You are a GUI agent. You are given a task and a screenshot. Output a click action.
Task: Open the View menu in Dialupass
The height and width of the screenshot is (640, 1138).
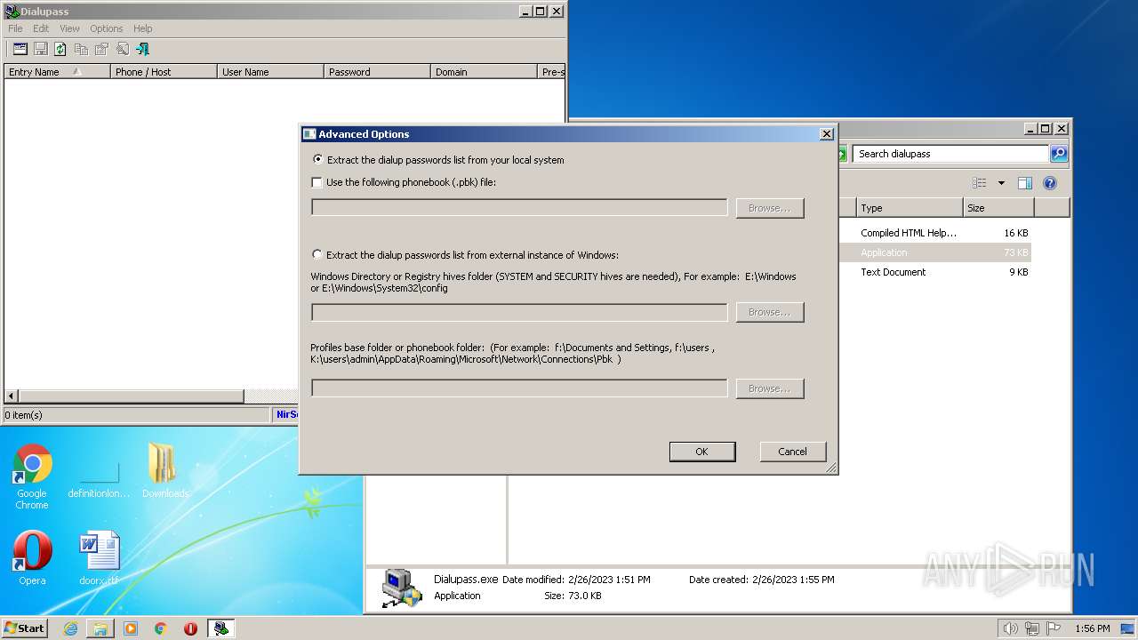pyautogui.click(x=69, y=28)
